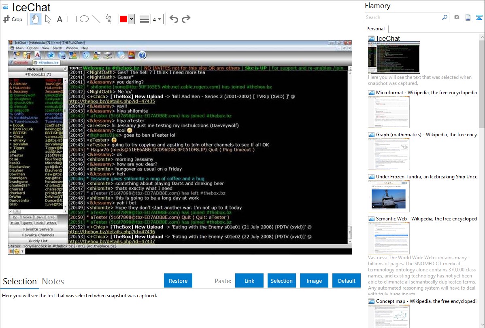Open the Search menu in IceChat

click(57, 48)
